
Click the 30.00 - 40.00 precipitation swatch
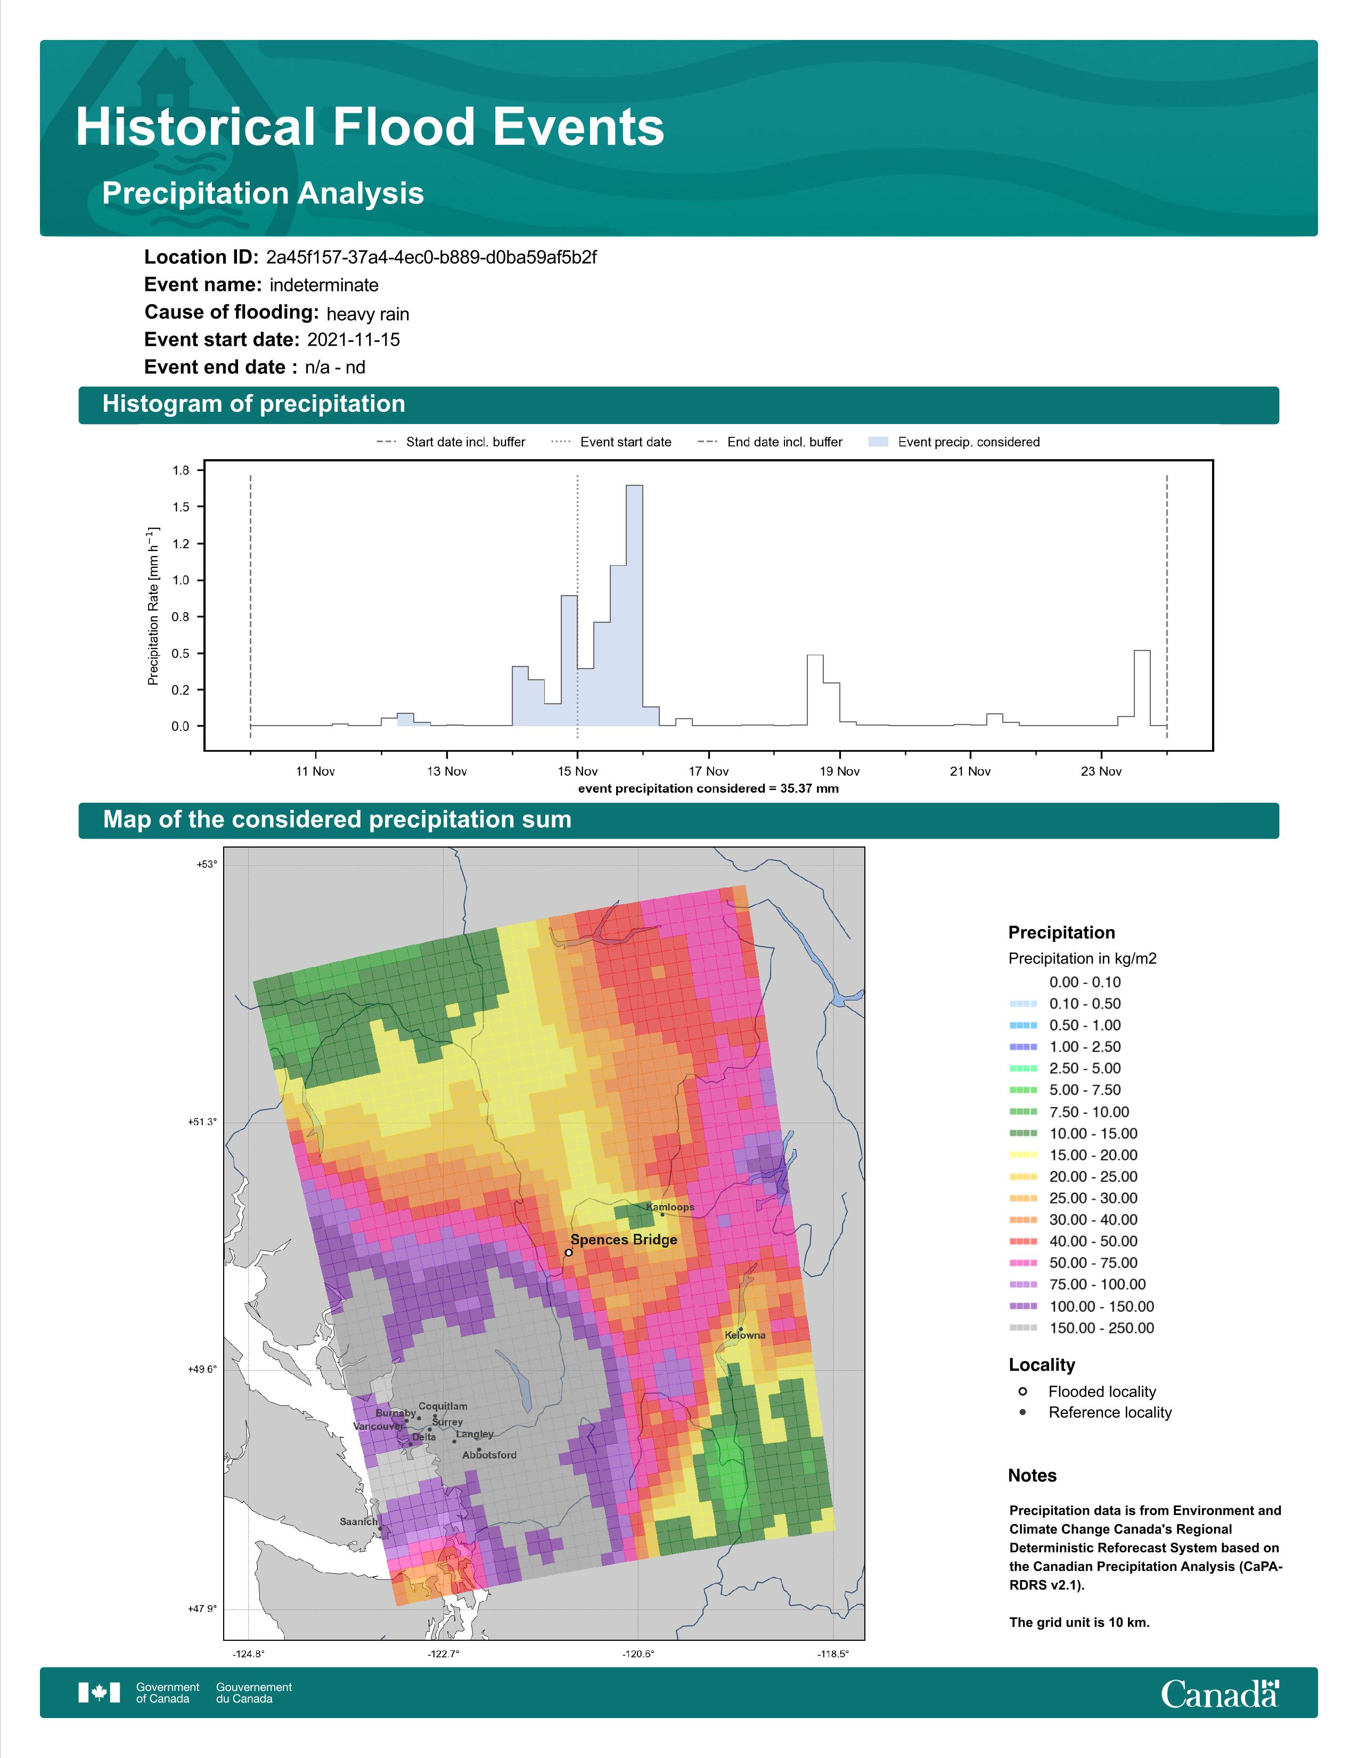1024,1220
